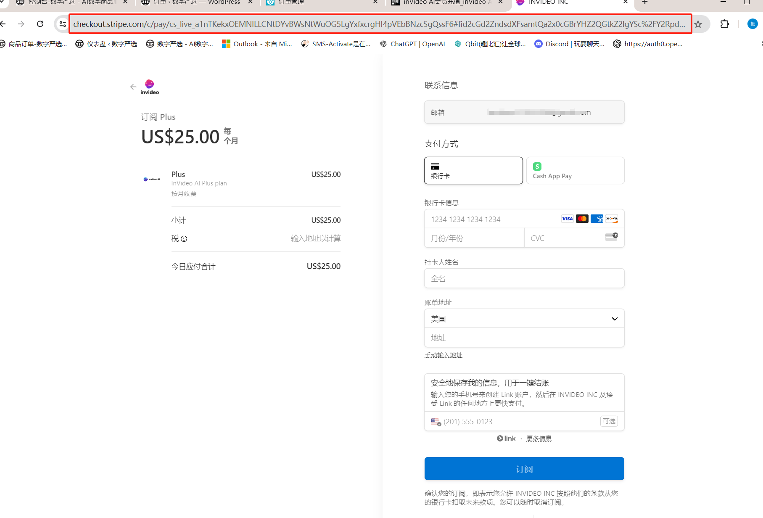
Task: Open the 仪表盘 bookmark
Action: click(x=106, y=44)
